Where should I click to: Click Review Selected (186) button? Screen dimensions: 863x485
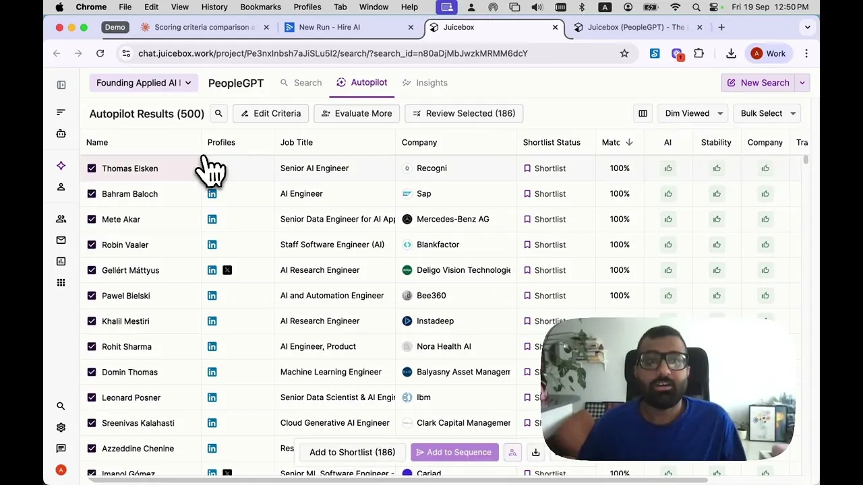point(464,113)
